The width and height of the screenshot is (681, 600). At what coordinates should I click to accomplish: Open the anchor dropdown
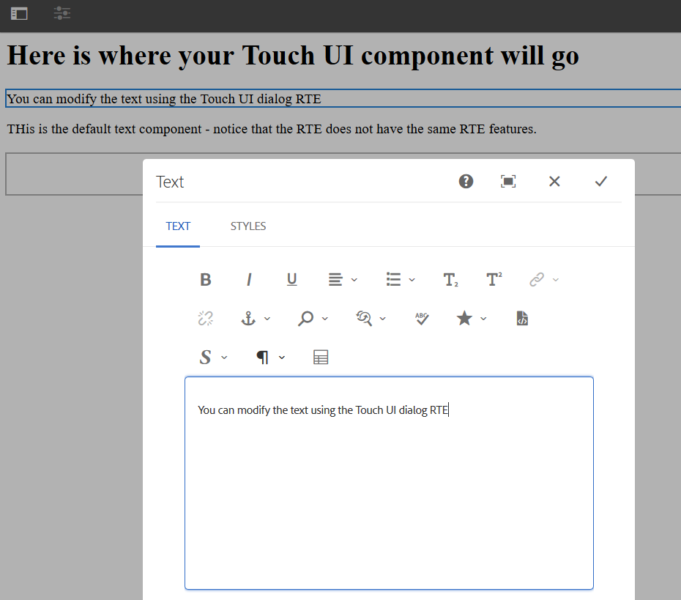[x=256, y=319]
